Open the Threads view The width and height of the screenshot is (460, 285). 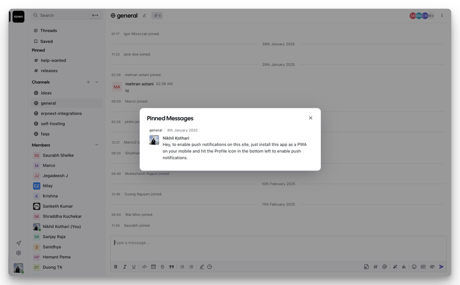[x=49, y=31]
